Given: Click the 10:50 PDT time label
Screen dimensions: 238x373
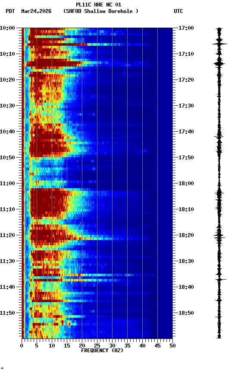Looking at the screenshot, I should click(7, 158).
